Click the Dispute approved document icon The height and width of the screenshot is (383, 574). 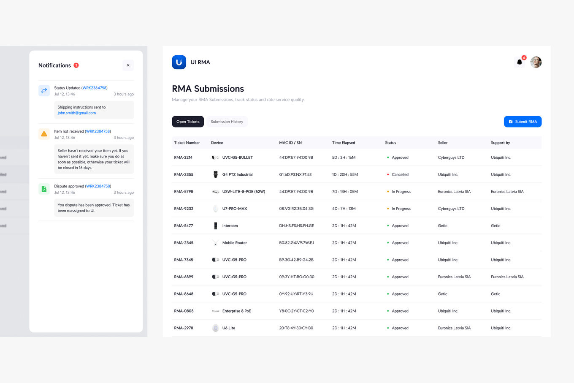[44, 189]
